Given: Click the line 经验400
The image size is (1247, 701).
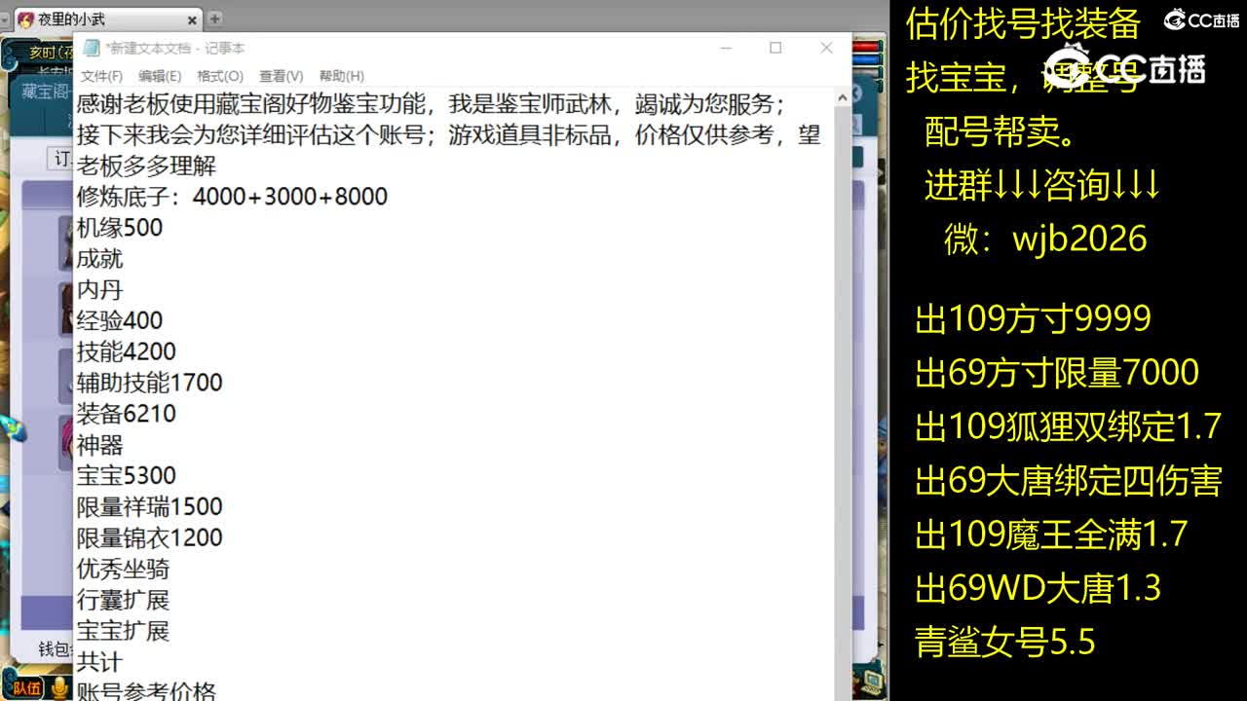Looking at the screenshot, I should click(120, 320).
